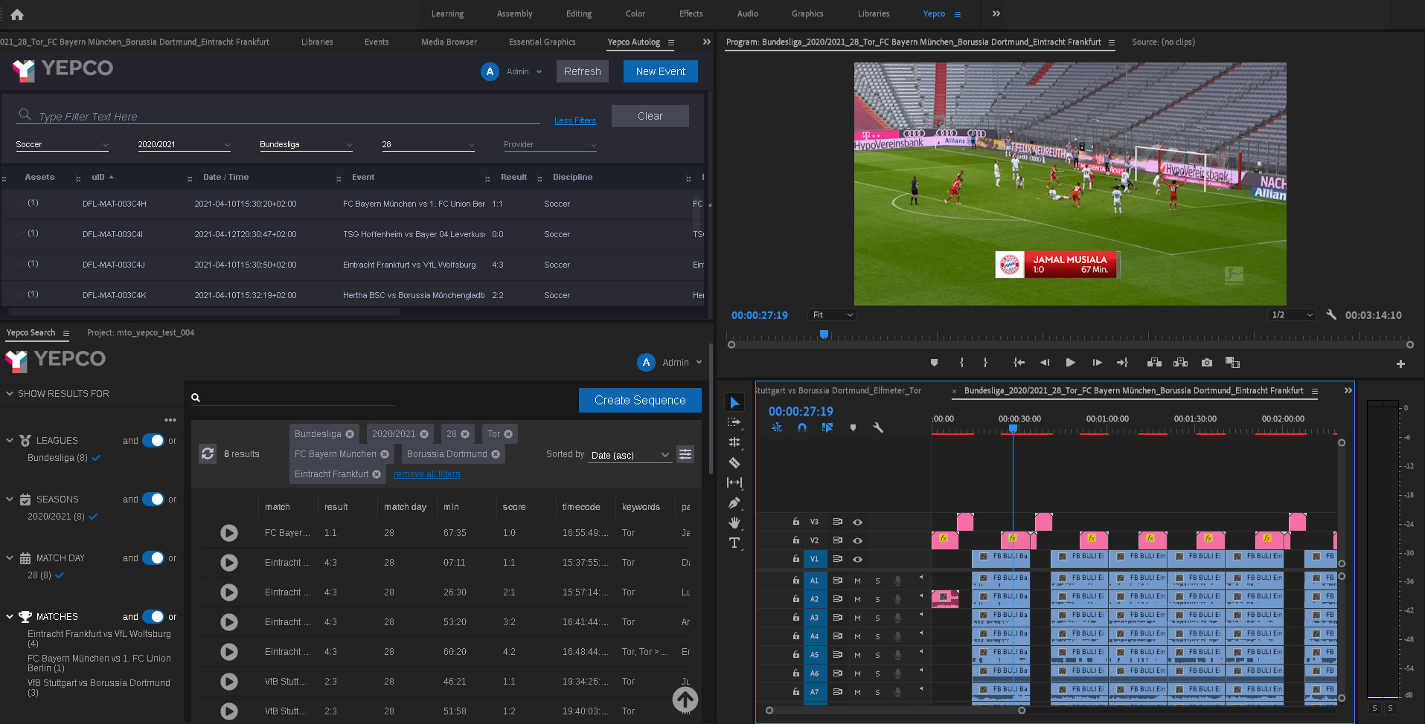Toggle the Leagues and/or switch
1425x724 pixels.
[153, 441]
